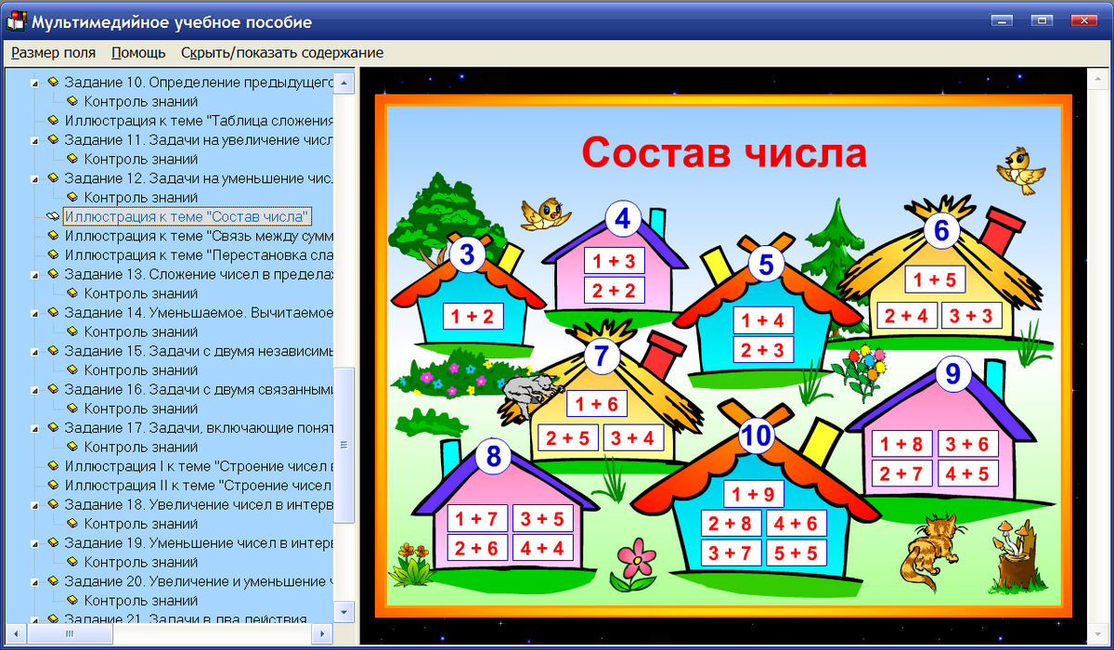1114x650 pixels.
Task: Click the book icon next to "Задание 21"
Action: [54, 619]
